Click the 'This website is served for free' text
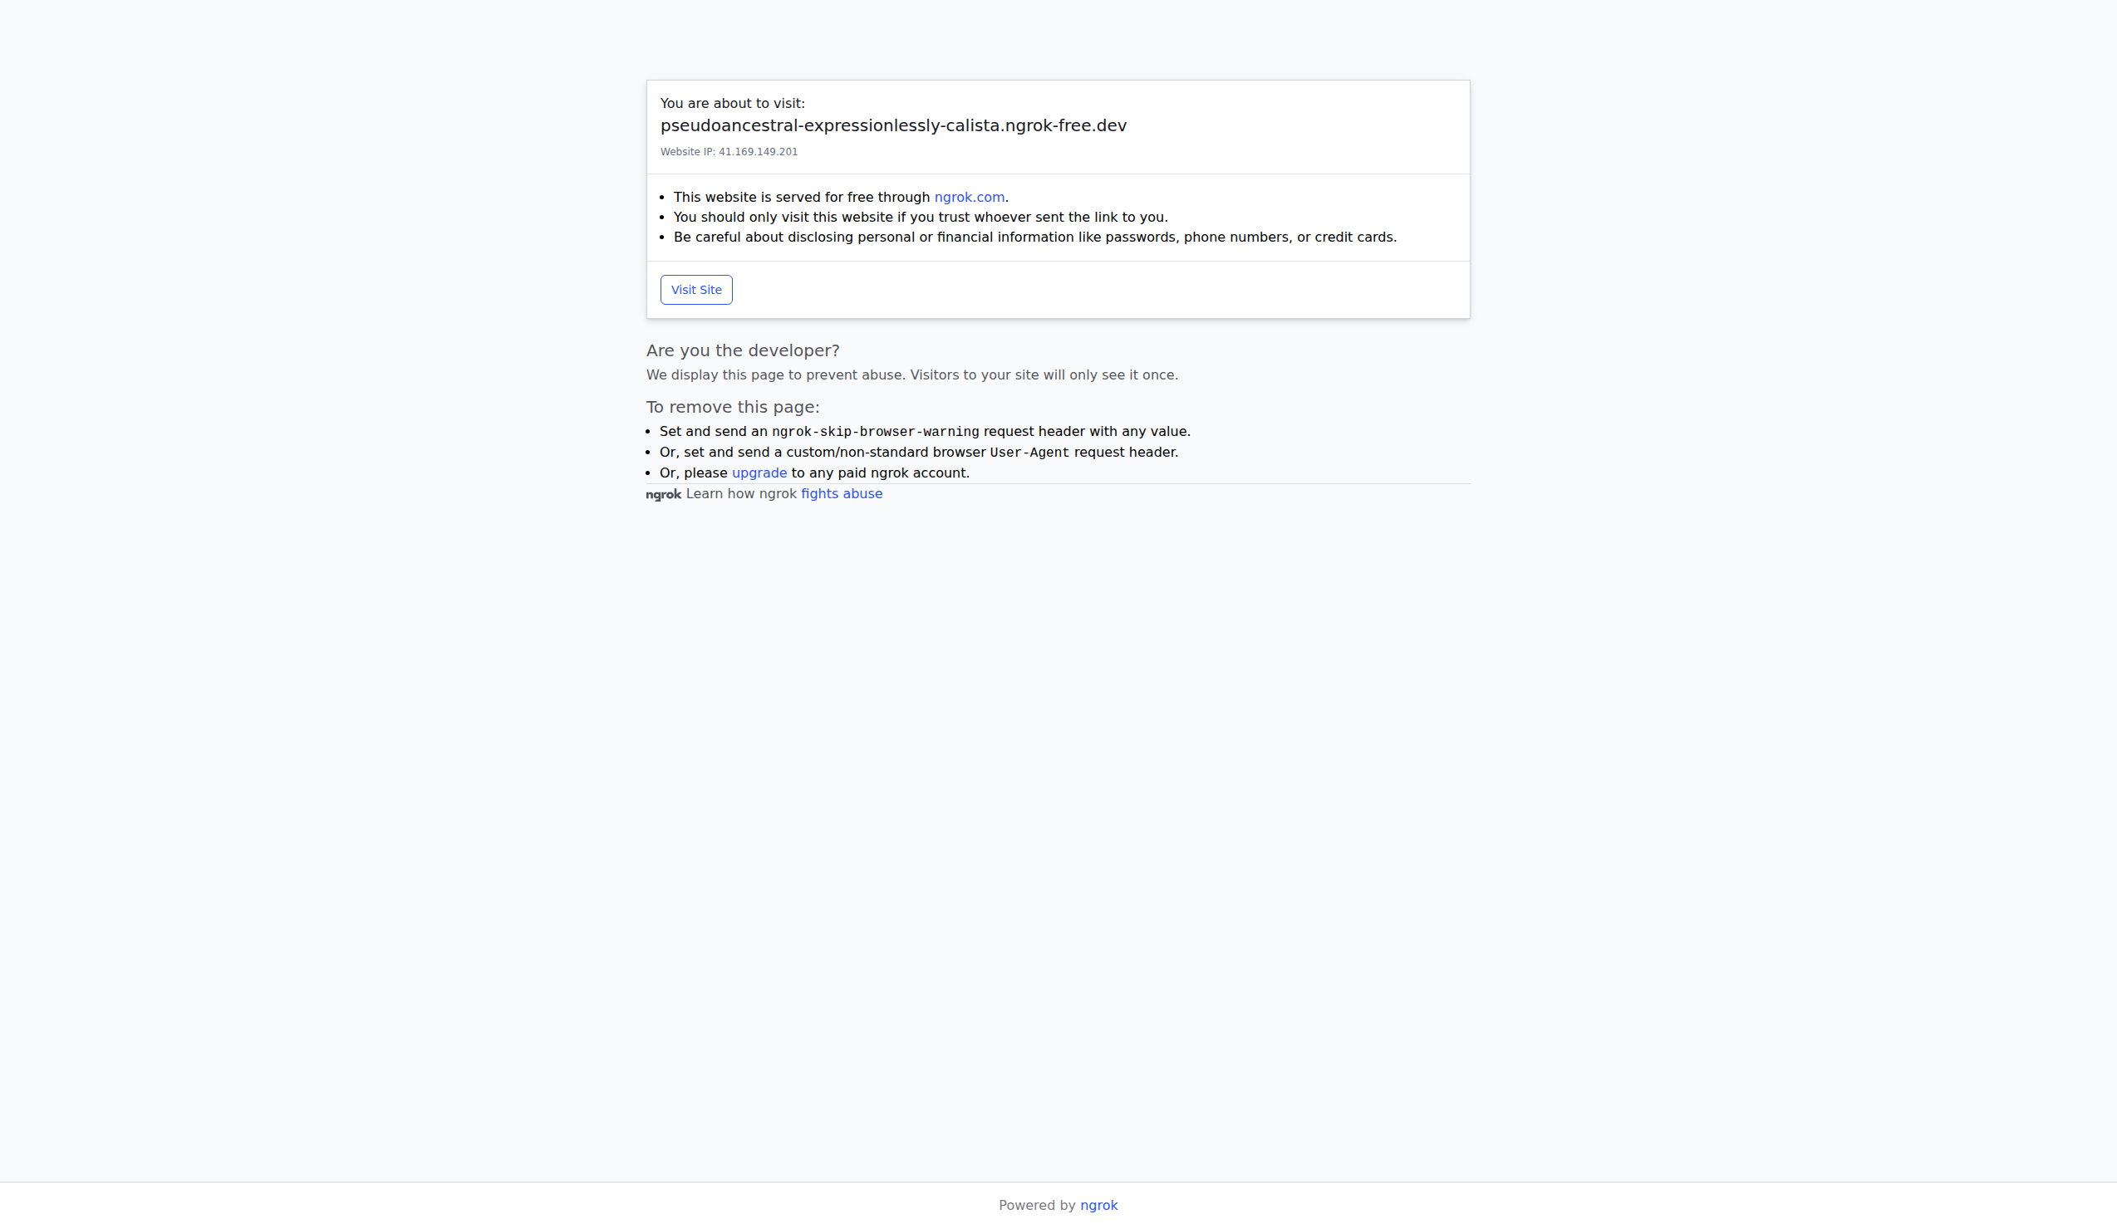This screenshot has height=1229, width=2117. 801,198
